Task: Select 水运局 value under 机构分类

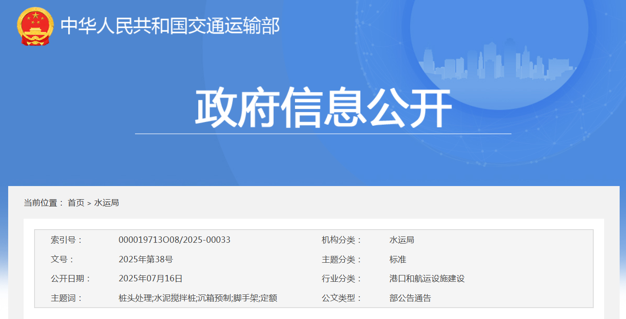Action: (x=402, y=240)
